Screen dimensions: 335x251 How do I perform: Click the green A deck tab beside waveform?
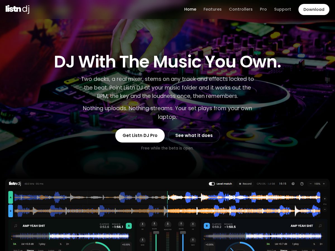coord(11,197)
